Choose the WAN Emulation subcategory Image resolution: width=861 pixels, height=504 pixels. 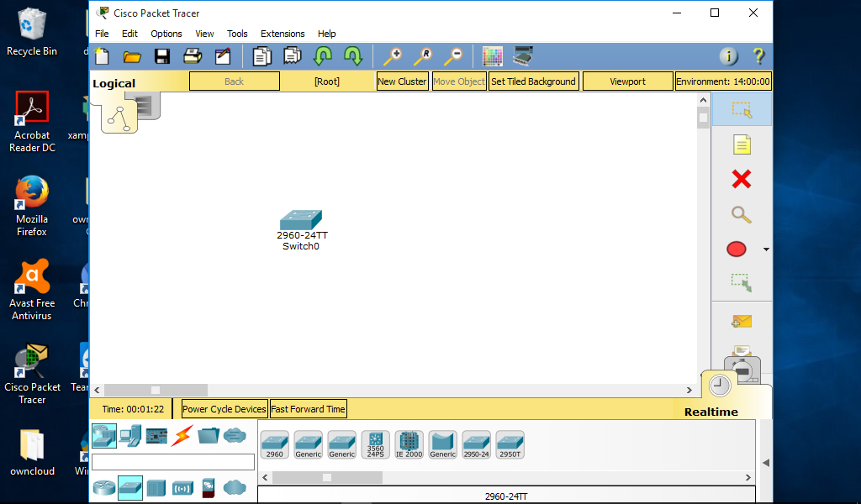click(x=235, y=487)
